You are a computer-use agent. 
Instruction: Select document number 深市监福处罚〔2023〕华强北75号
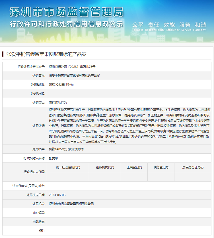coord(72,67)
